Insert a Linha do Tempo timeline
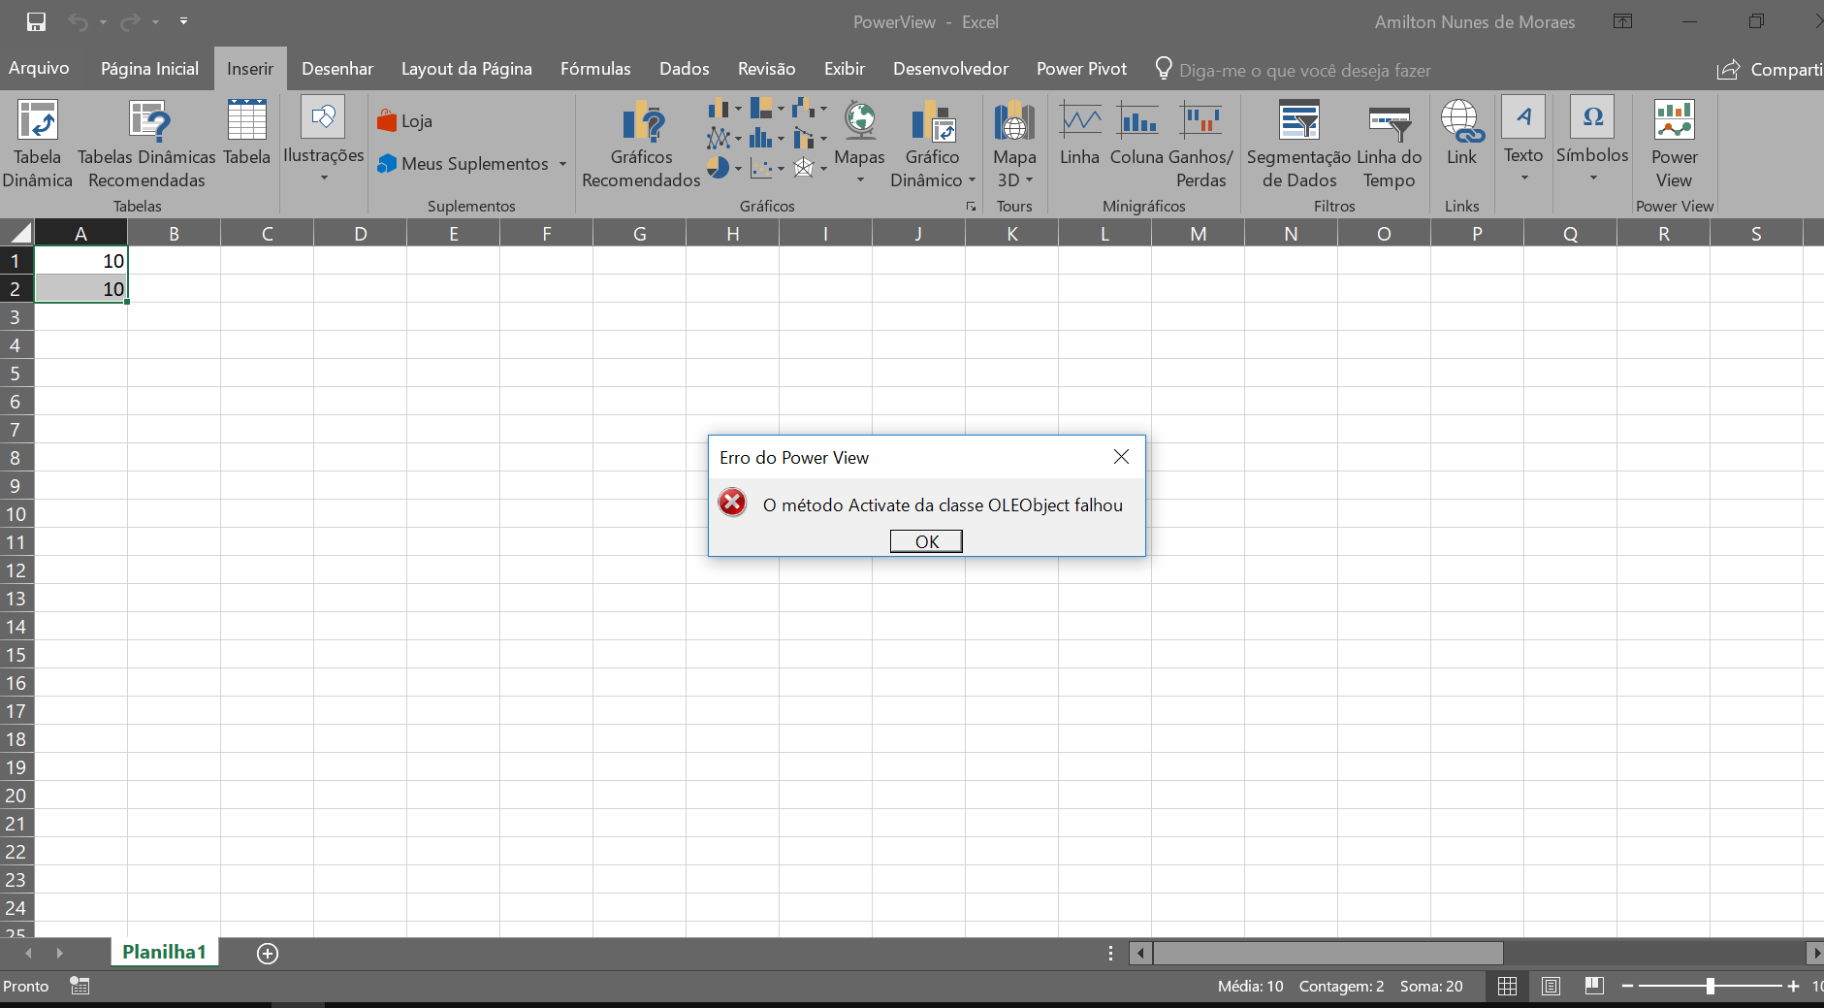 point(1390,144)
